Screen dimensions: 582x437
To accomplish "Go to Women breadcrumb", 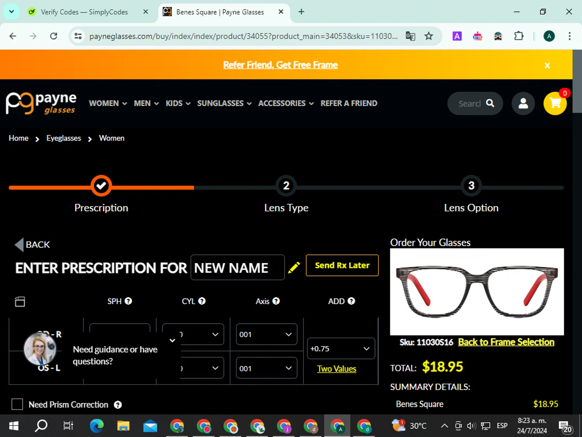I will [112, 138].
